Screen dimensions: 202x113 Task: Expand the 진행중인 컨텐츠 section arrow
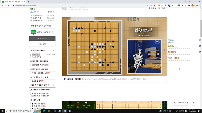point(53,85)
